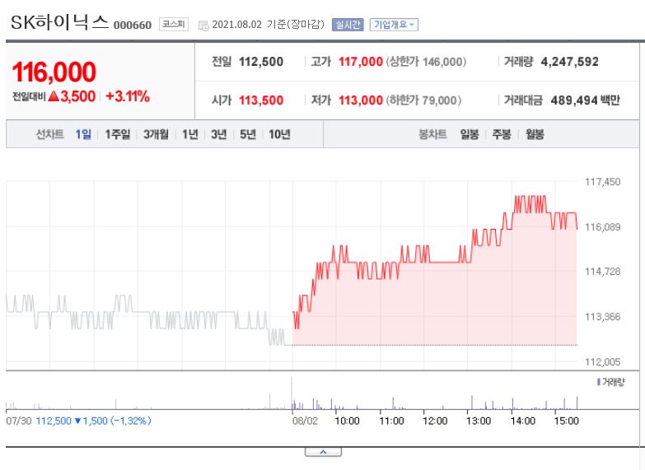Select the 1일 line chart tab
645x470 pixels.
[x=83, y=134]
